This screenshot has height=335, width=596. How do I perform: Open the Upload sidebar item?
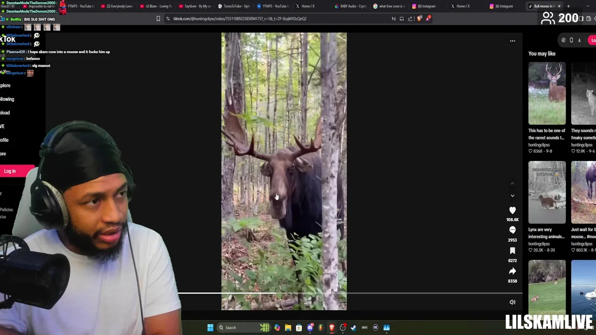coord(5,113)
